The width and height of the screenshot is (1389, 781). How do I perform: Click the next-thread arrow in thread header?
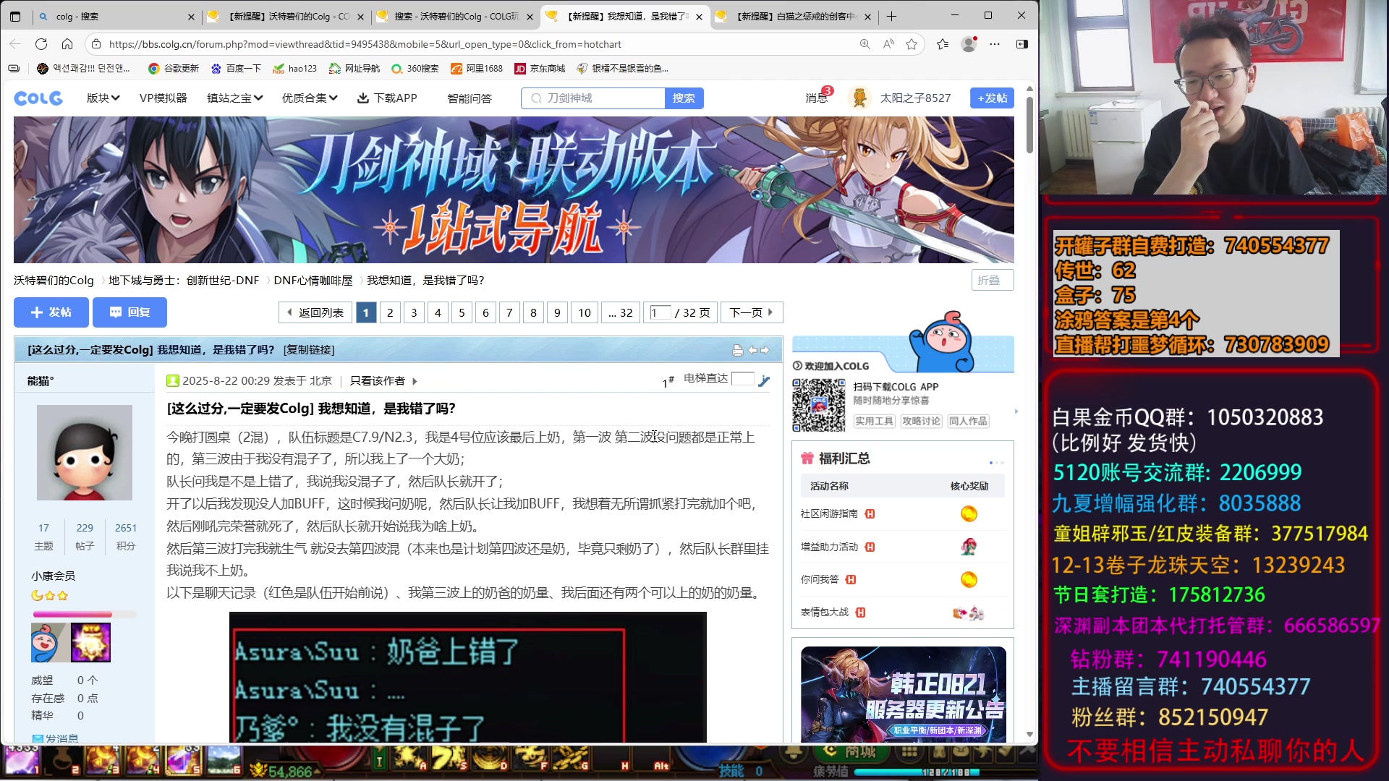click(765, 350)
